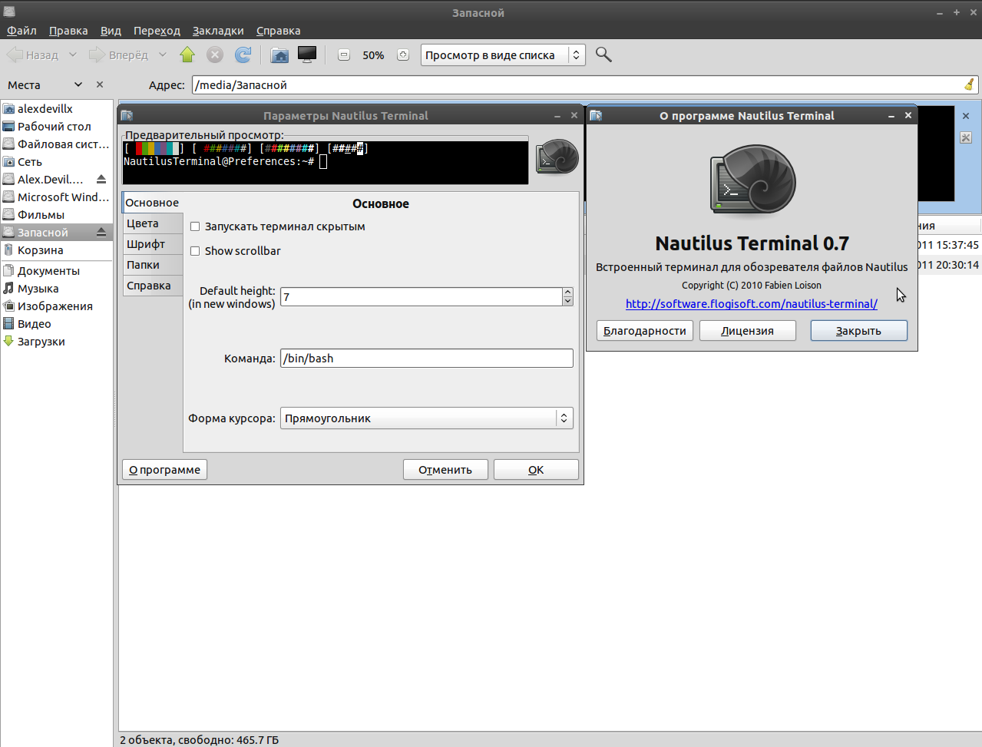The height and width of the screenshot is (747, 982).
Task: Open Back history dropdown arrow
Action: pos(73,55)
